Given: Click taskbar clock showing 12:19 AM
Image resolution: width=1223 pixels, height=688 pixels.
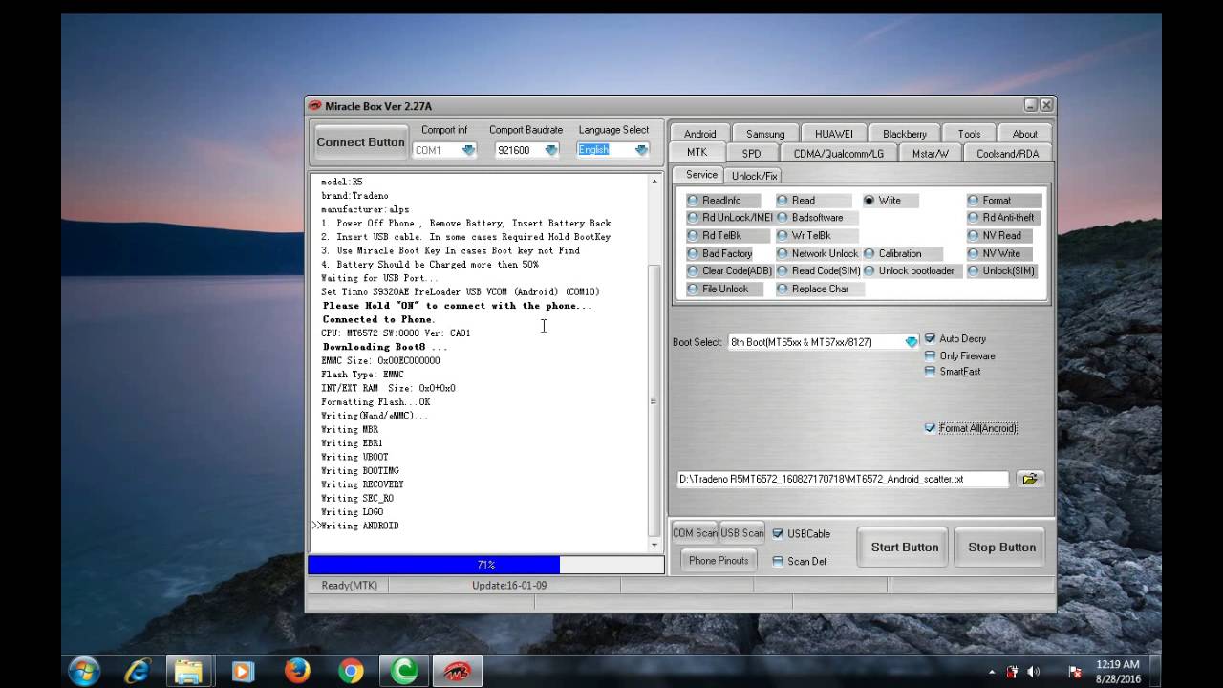Looking at the screenshot, I should pyautogui.click(x=1118, y=671).
